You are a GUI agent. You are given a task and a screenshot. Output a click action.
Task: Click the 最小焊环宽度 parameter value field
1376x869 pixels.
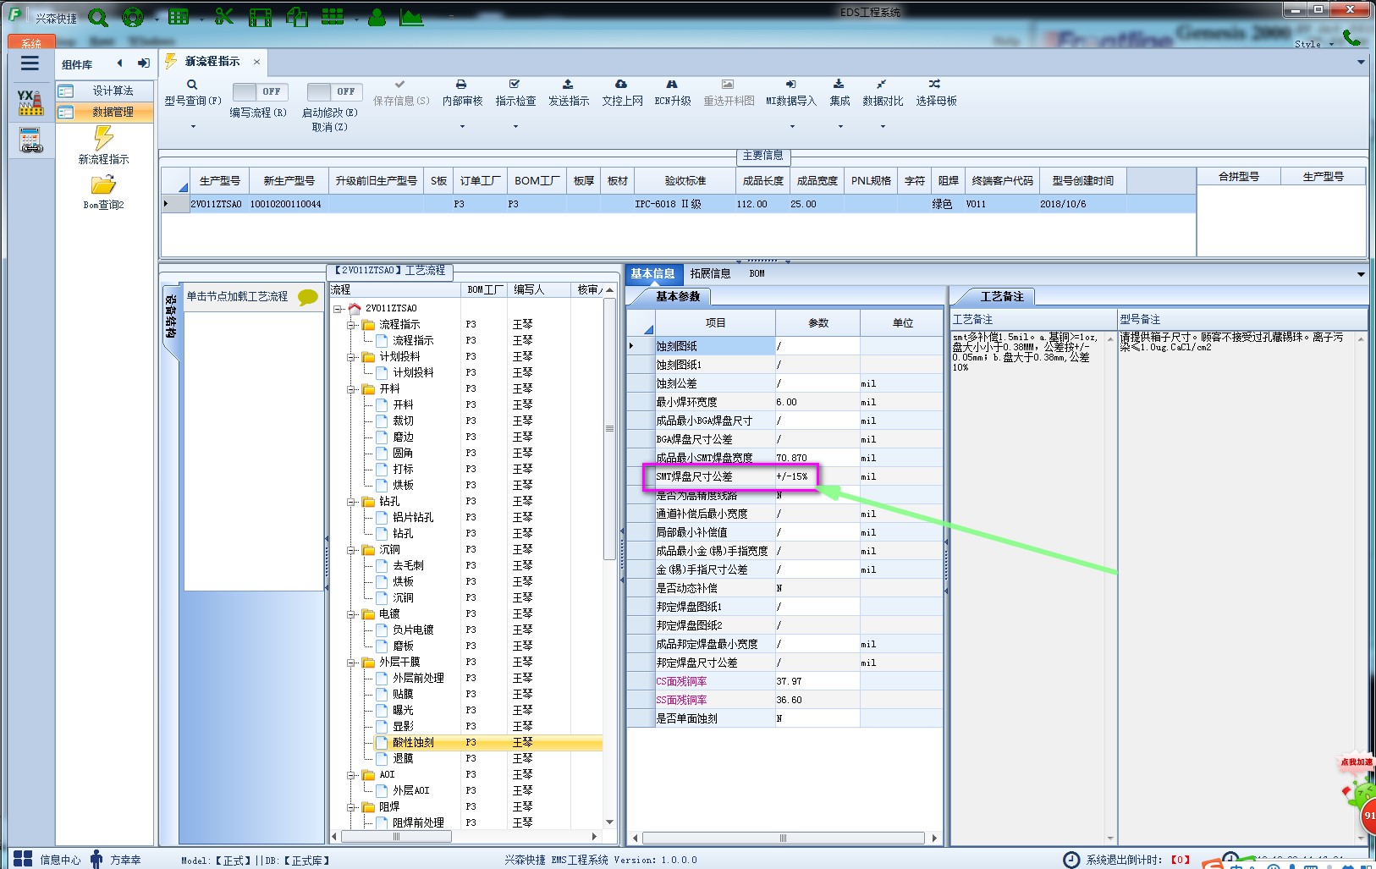[817, 403]
